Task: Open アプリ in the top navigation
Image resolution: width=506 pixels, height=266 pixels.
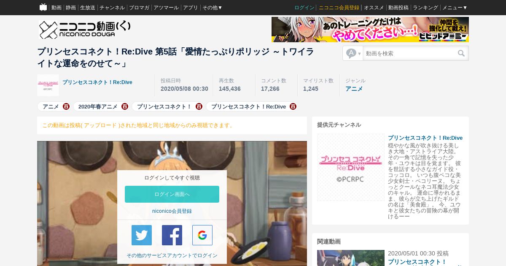Action: tap(191, 8)
